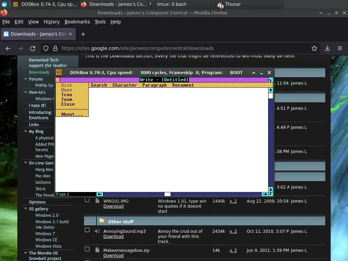Open a new tab with plus icon
Image resolution: width=348 pixels, height=261 pixels.
click(x=83, y=34)
